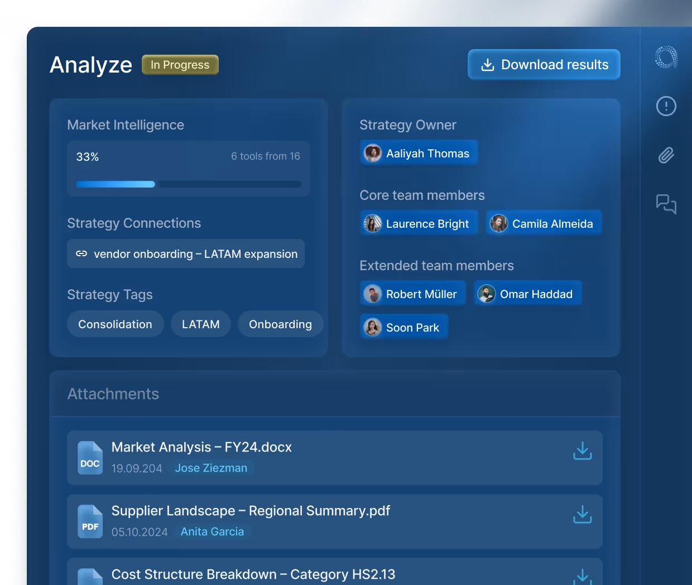Open Market Analysis – FY24.docx attachment title
The image size is (692, 585).
tap(201, 447)
